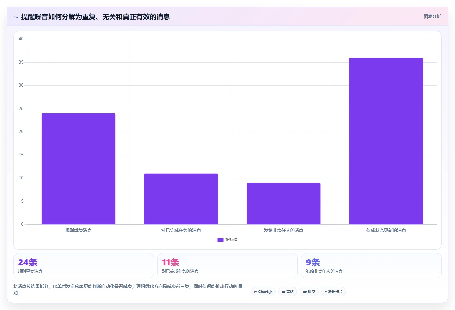
Task: Click the y-axis value 35
Action: [21, 62]
